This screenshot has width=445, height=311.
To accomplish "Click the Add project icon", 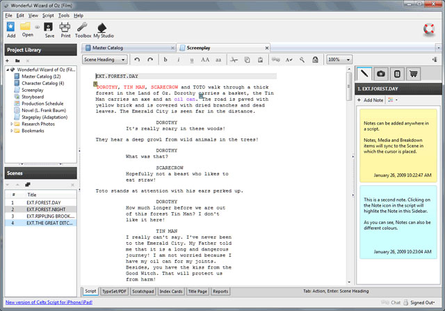I will pyautogui.click(x=11, y=30).
